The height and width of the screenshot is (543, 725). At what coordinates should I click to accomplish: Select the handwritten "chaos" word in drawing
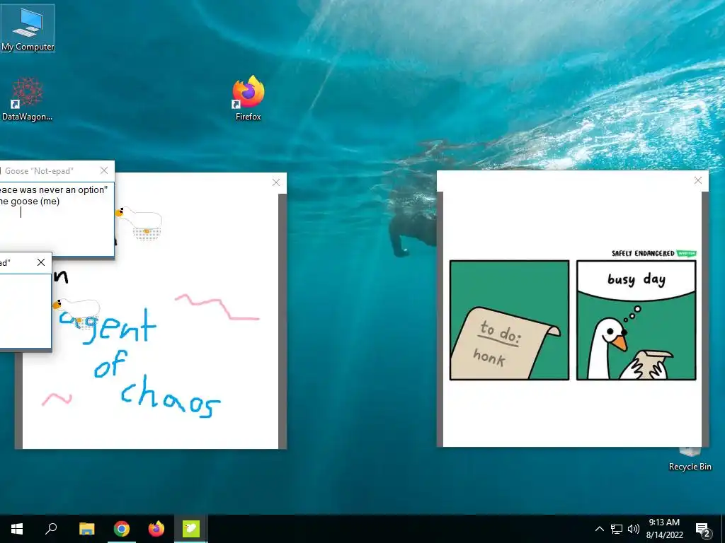tap(170, 397)
